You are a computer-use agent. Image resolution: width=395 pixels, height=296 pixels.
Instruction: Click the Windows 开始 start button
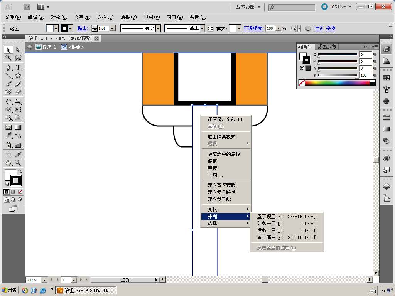pyautogui.click(x=10, y=290)
